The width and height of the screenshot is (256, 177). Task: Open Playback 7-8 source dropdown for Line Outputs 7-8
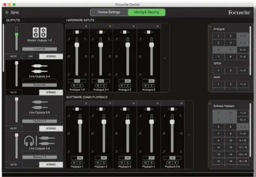[x=40, y=157]
